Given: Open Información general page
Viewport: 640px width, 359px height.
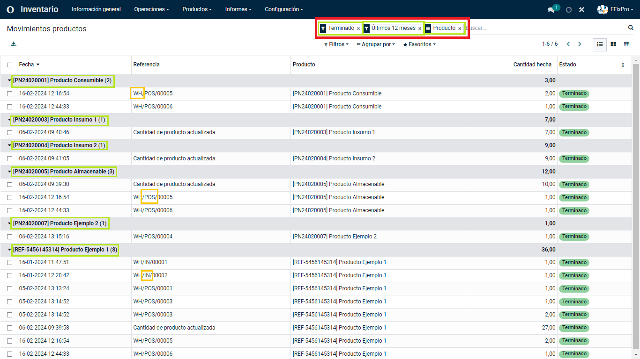Looking at the screenshot, I should coord(96,9).
